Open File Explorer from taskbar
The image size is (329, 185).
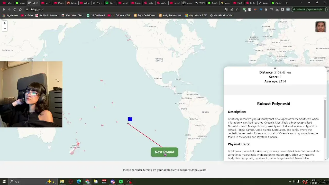(62, 182)
